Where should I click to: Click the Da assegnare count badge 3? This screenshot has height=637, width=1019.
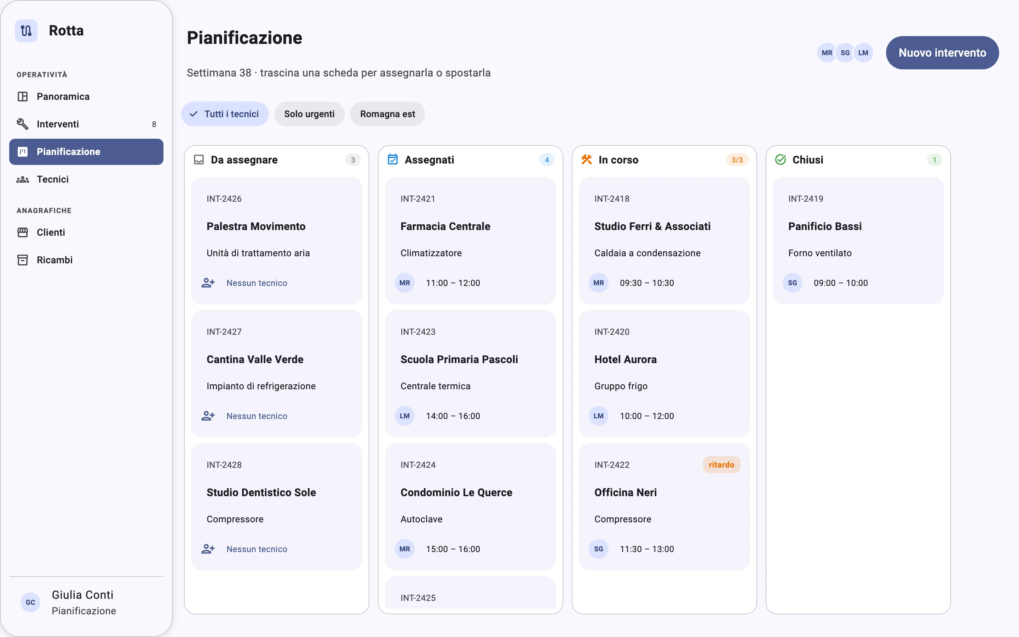(x=353, y=160)
